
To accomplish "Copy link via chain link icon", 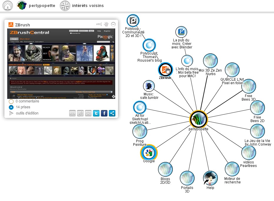I will pyautogui.click(x=80, y=113).
